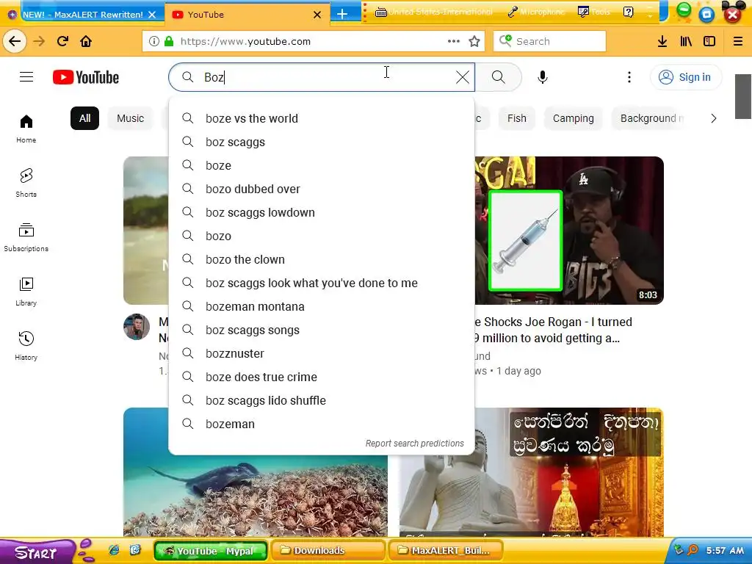Click the browser Search field

click(549, 41)
